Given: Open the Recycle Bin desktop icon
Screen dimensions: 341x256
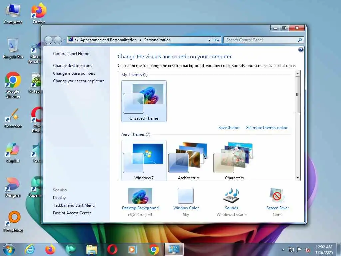Looking at the screenshot, I should click(13, 49).
